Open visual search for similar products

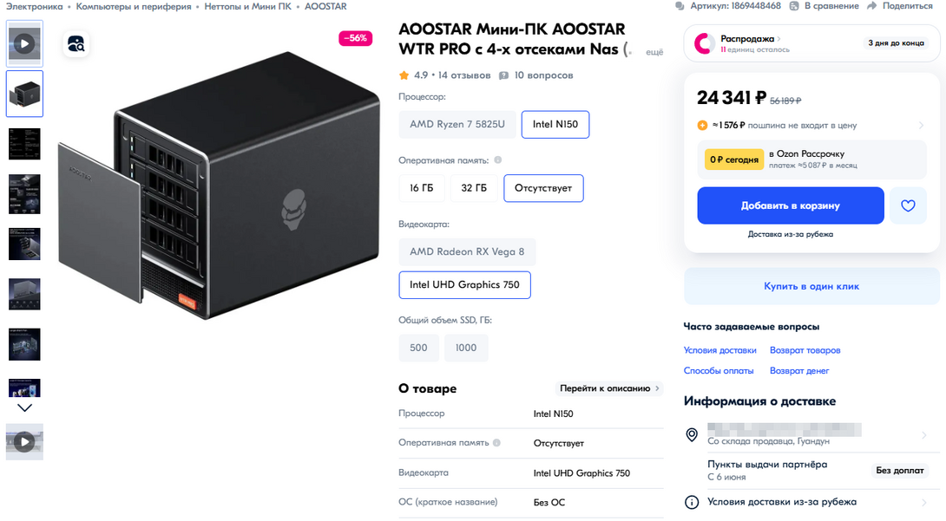click(76, 45)
